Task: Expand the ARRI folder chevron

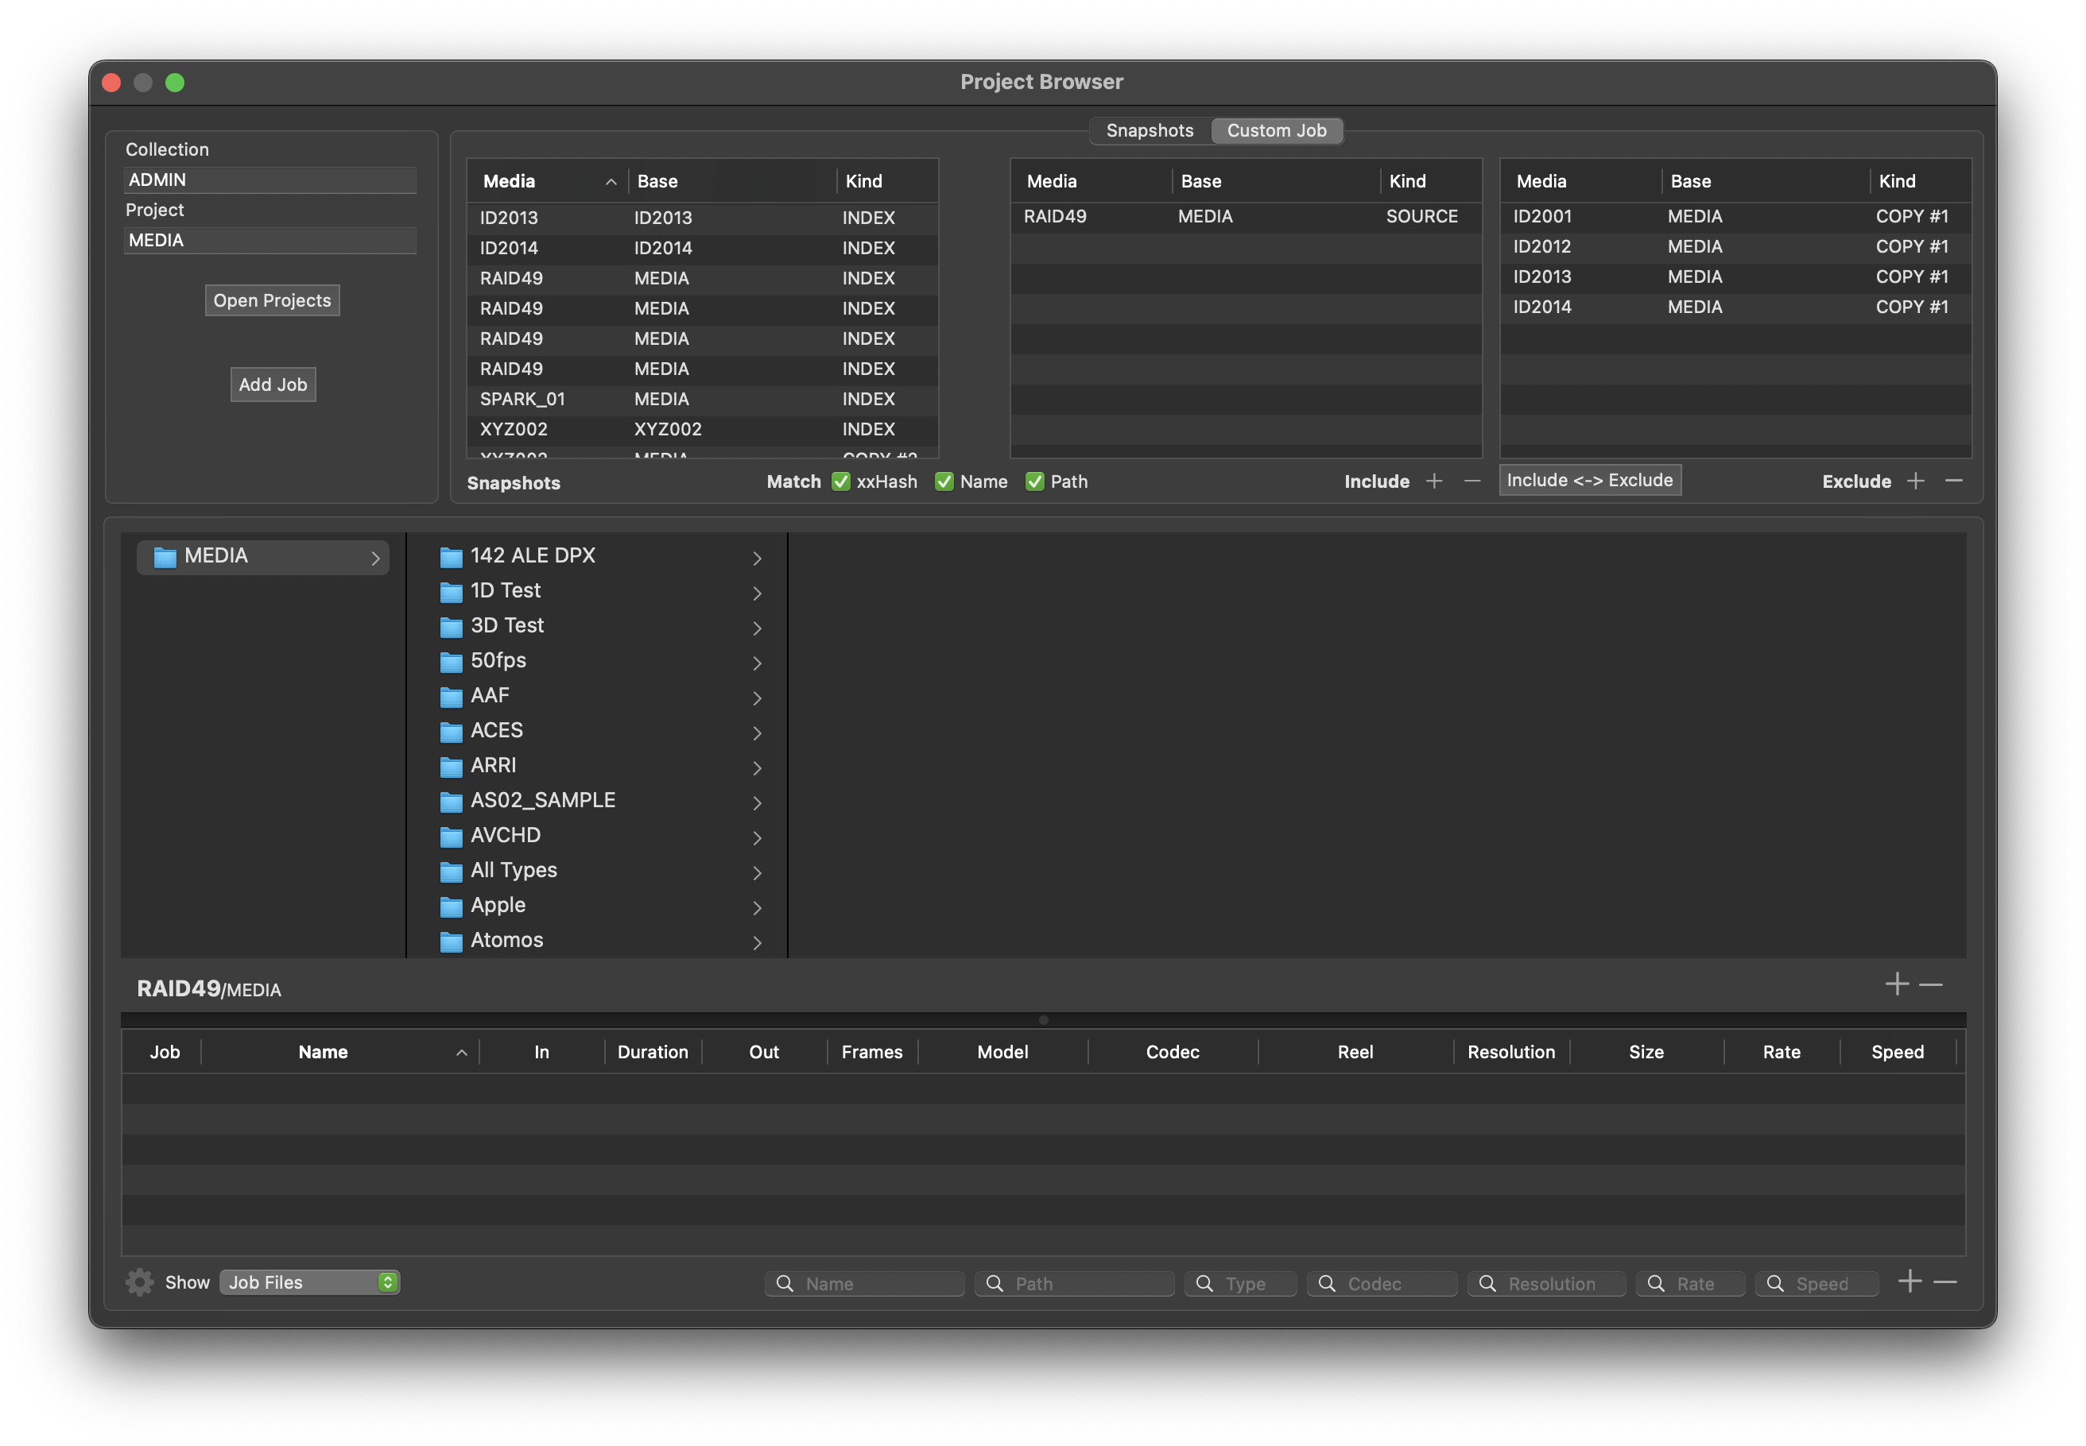Action: [x=757, y=767]
